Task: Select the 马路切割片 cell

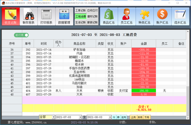Action: tap(80, 83)
